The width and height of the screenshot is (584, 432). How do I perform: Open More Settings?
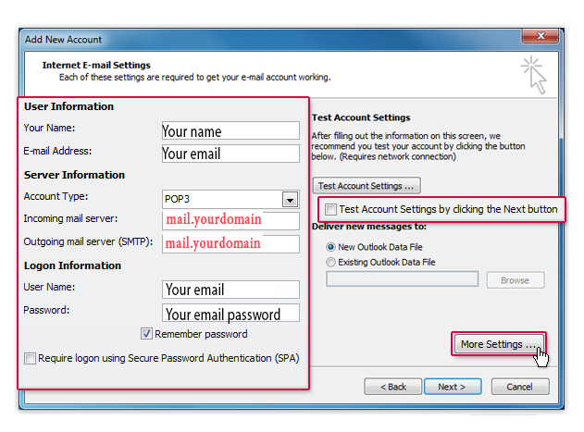click(x=498, y=344)
